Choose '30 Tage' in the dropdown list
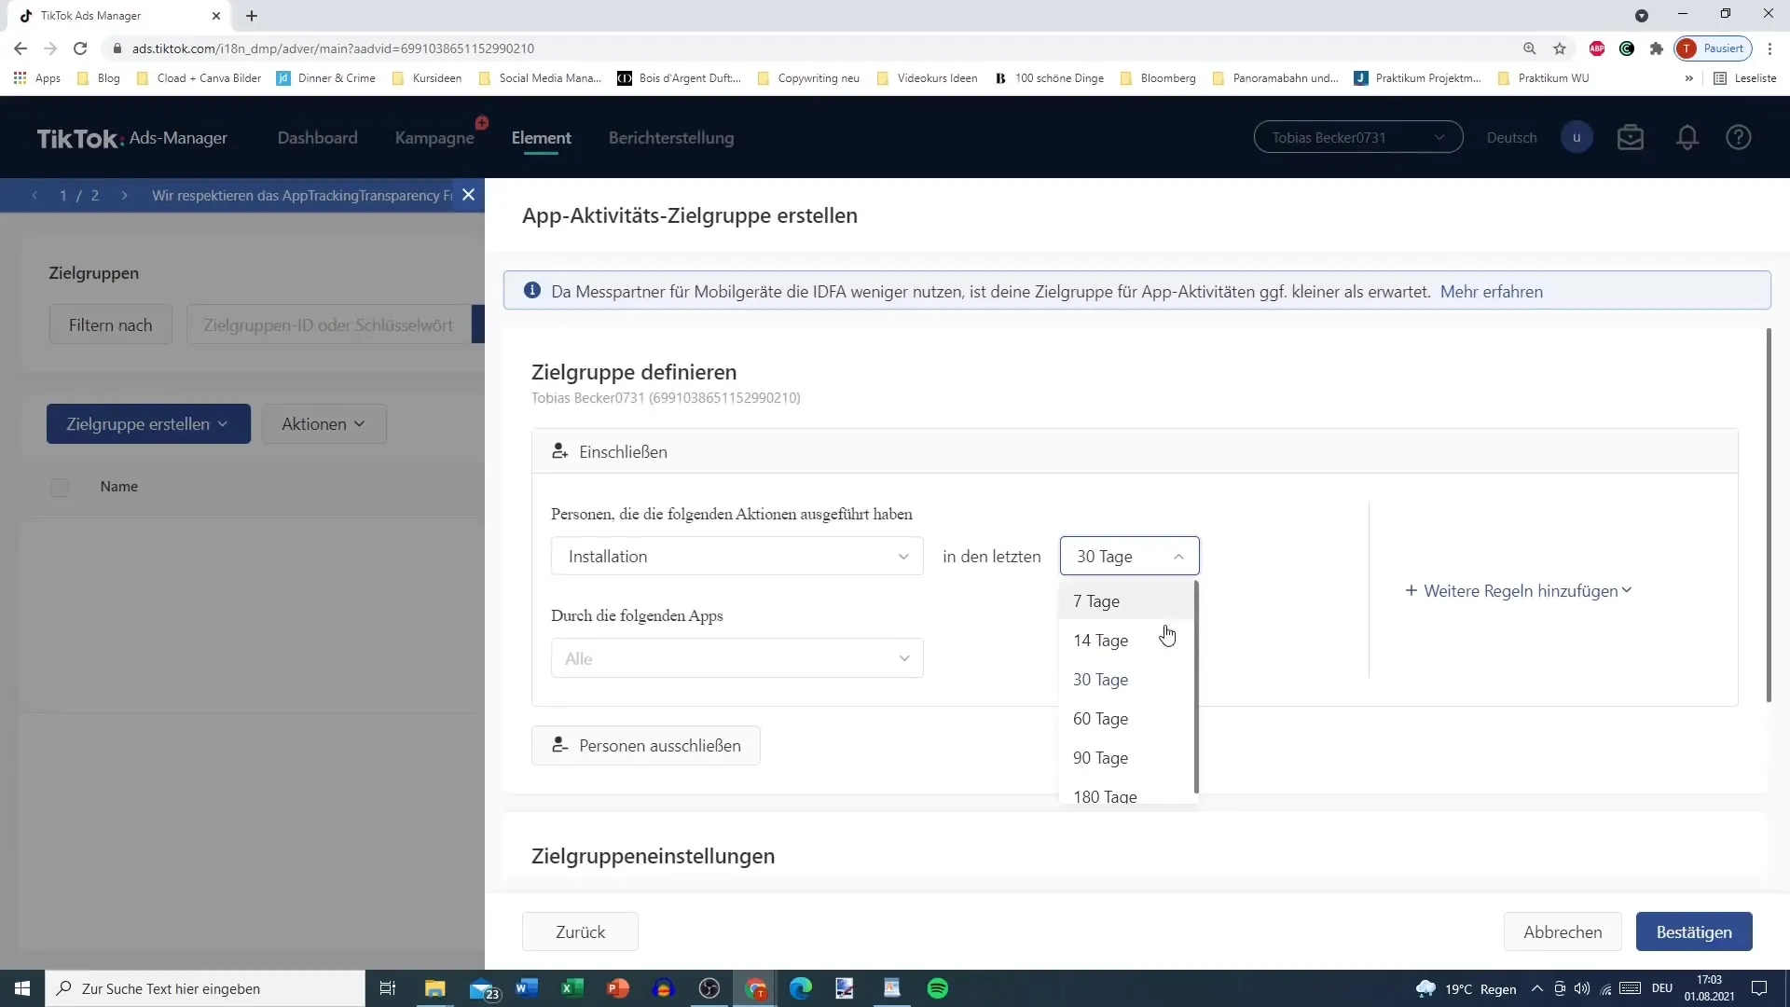The height and width of the screenshot is (1007, 1790). coord(1126,680)
